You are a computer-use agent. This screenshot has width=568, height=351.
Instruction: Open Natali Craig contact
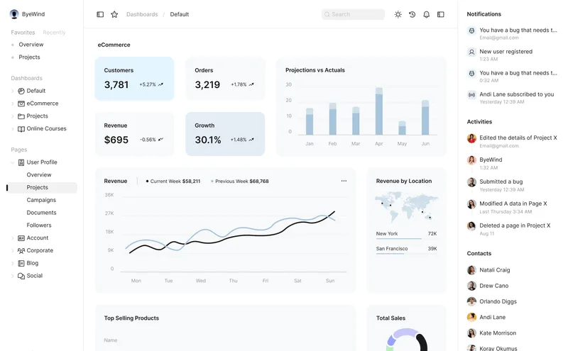(x=494, y=270)
